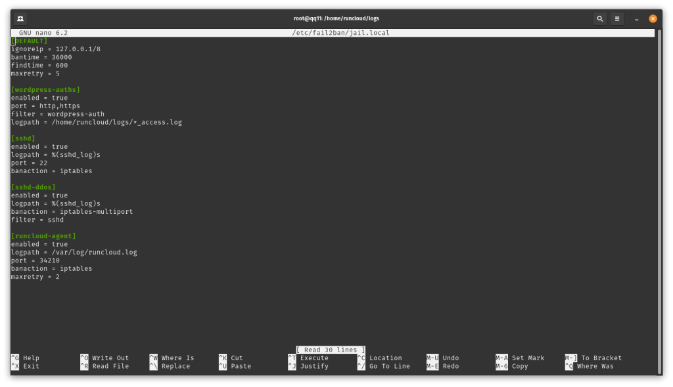Click the ^/ Go To Line label

384,366
